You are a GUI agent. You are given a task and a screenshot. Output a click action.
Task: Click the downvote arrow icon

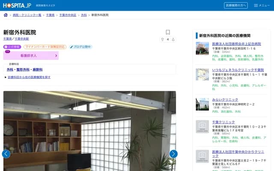[173, 40]
